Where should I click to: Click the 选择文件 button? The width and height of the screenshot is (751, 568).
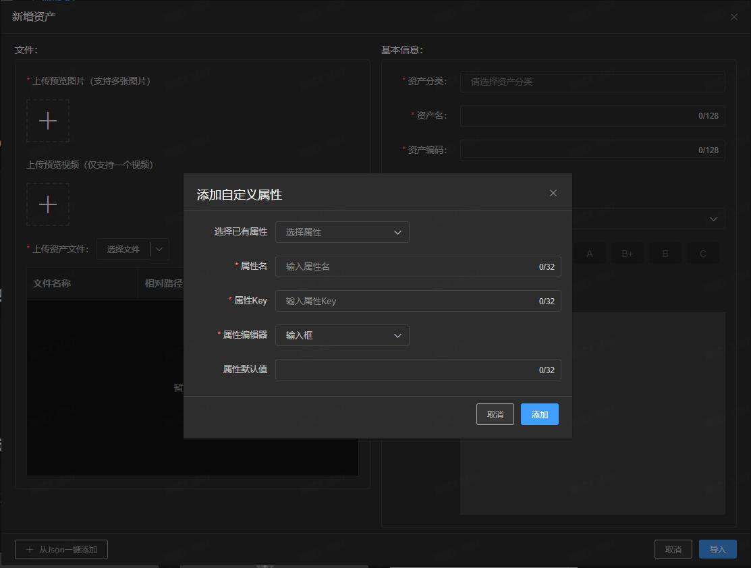click(x=123, y=249)
